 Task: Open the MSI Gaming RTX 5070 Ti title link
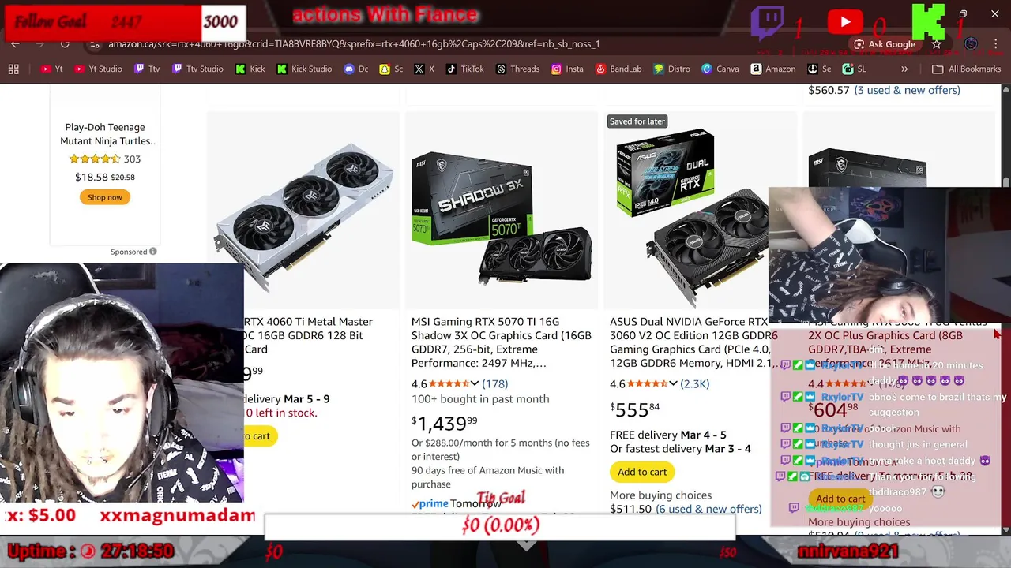pos(501,342)
